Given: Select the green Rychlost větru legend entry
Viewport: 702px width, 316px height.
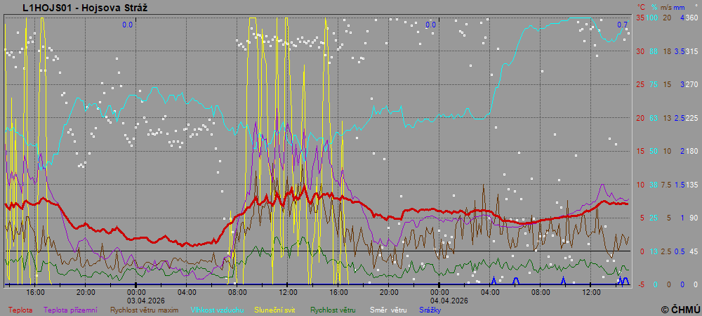Looking at the screenshot, I should tap(333, 309).
